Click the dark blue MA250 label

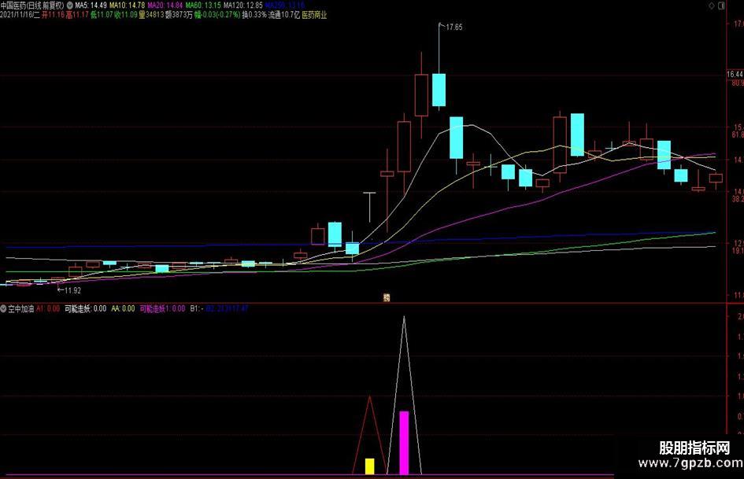285,6
